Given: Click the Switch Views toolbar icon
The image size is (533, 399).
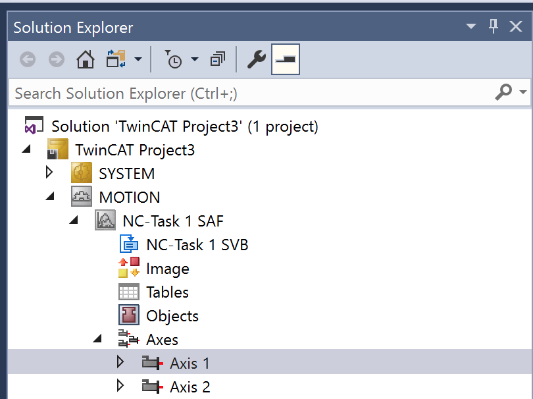Looking at the screenshot, I should tap(116, 59).
